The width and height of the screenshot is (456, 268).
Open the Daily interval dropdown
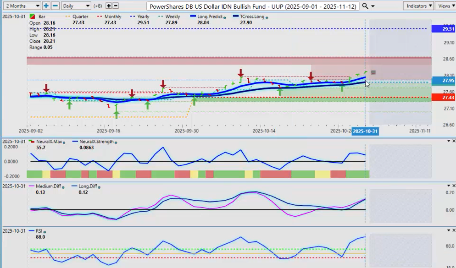pyautogui.click(x=76, y=6)
